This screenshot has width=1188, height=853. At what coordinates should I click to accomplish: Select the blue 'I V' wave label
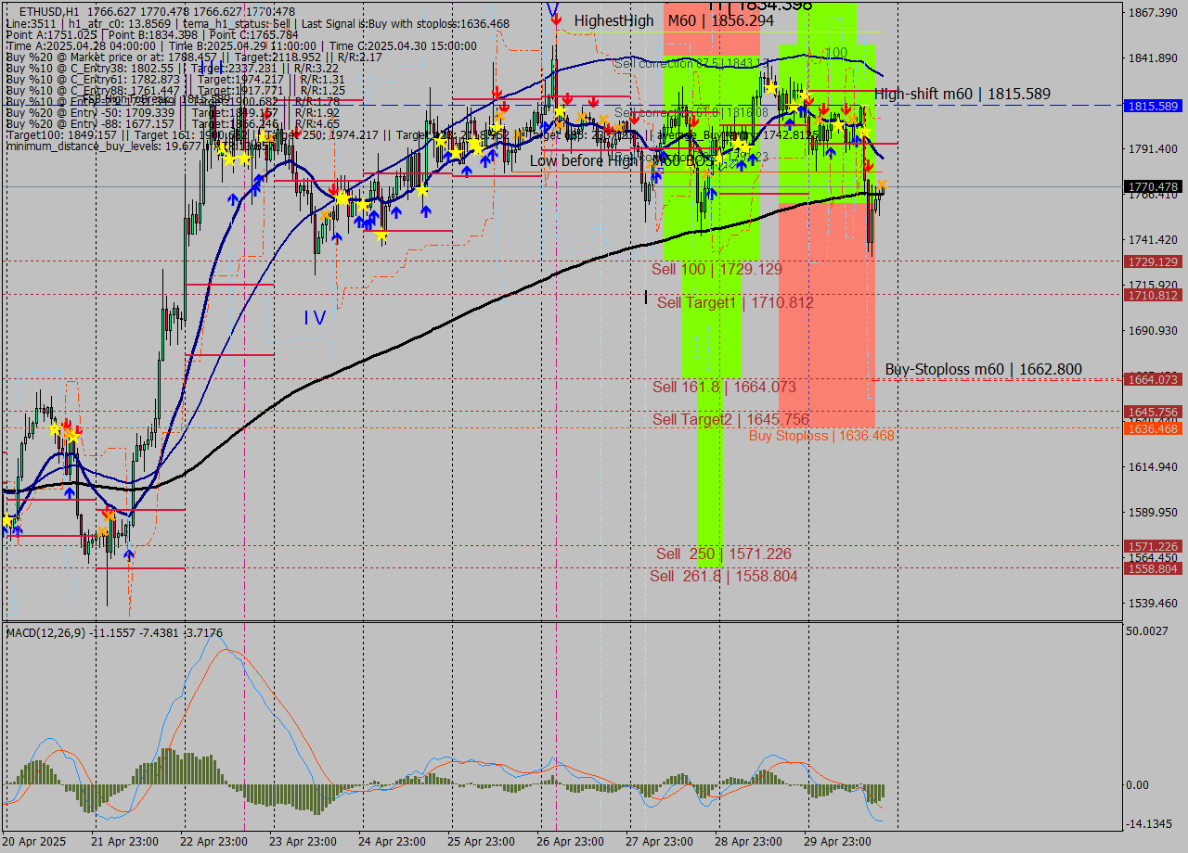point(315,318)
